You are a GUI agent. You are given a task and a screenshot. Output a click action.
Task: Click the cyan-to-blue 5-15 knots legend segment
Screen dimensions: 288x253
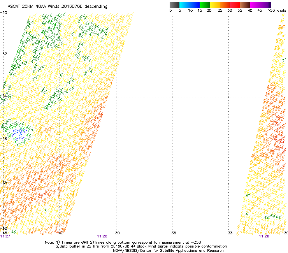click(x=190, y=5)
